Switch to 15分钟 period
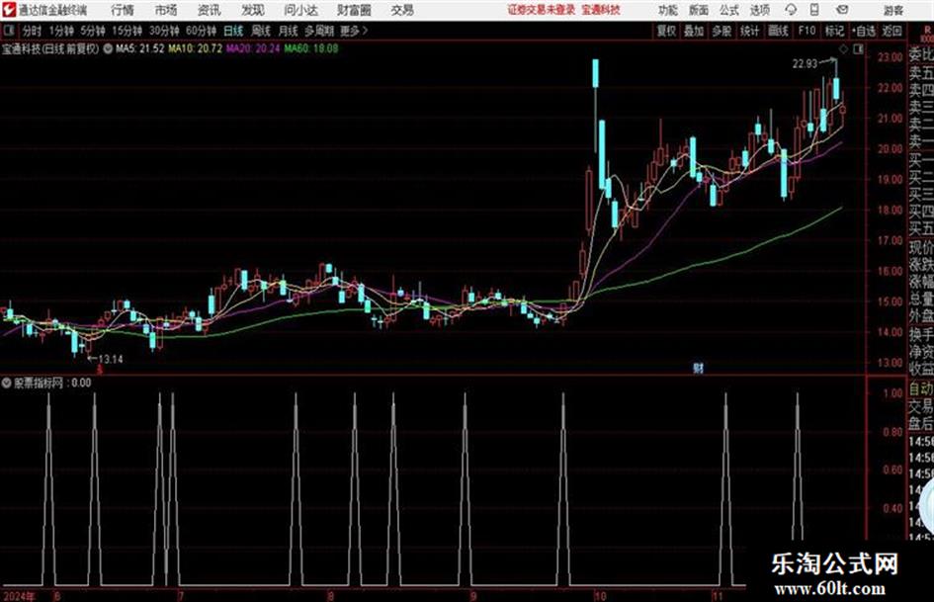934x602 pixels. 127,31
